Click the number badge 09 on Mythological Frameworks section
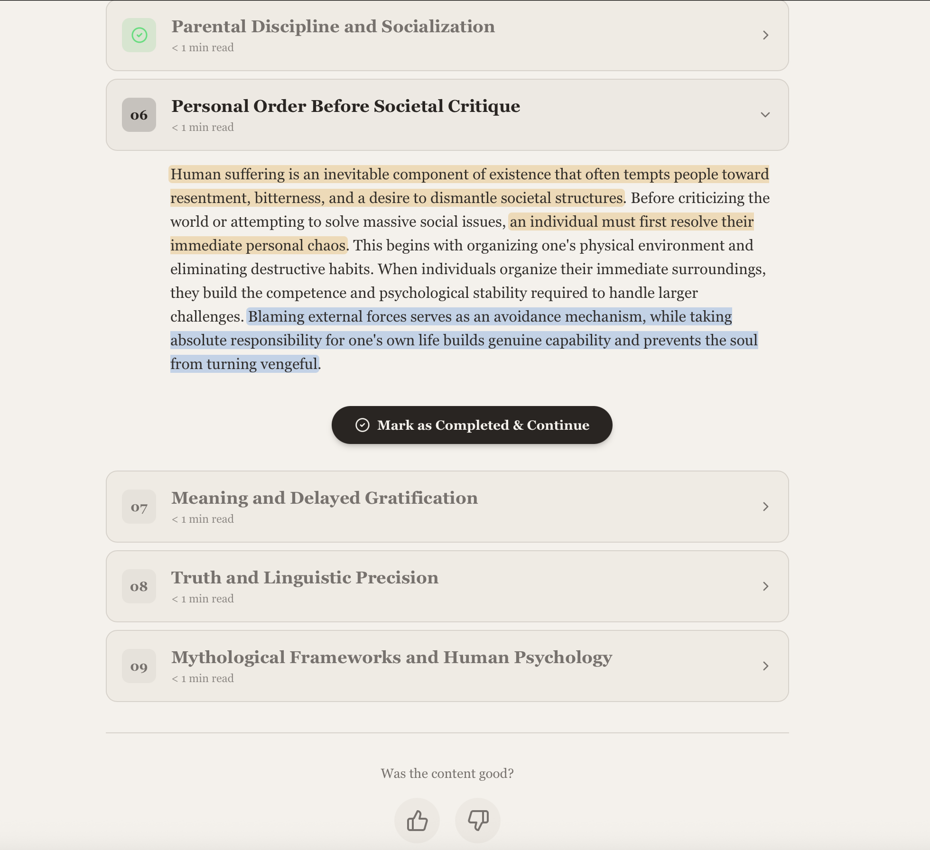Image resolution: width=930 pixels, height=850 pixels. click(x=139, y=666)
